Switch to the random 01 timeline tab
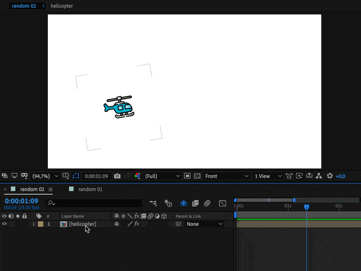The width and height of the screenshot is (361, 271). tap(90, 189)
